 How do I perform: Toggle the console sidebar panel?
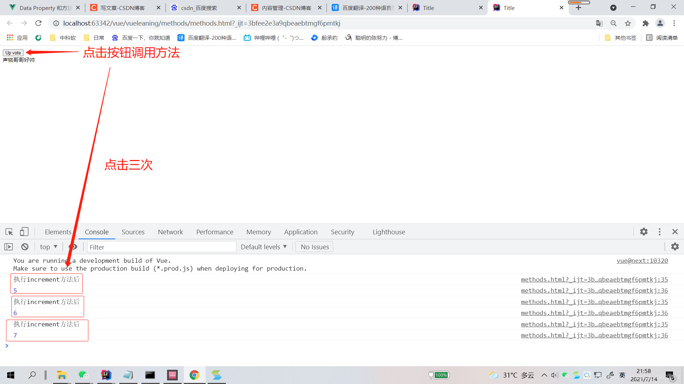coord(9,247)
